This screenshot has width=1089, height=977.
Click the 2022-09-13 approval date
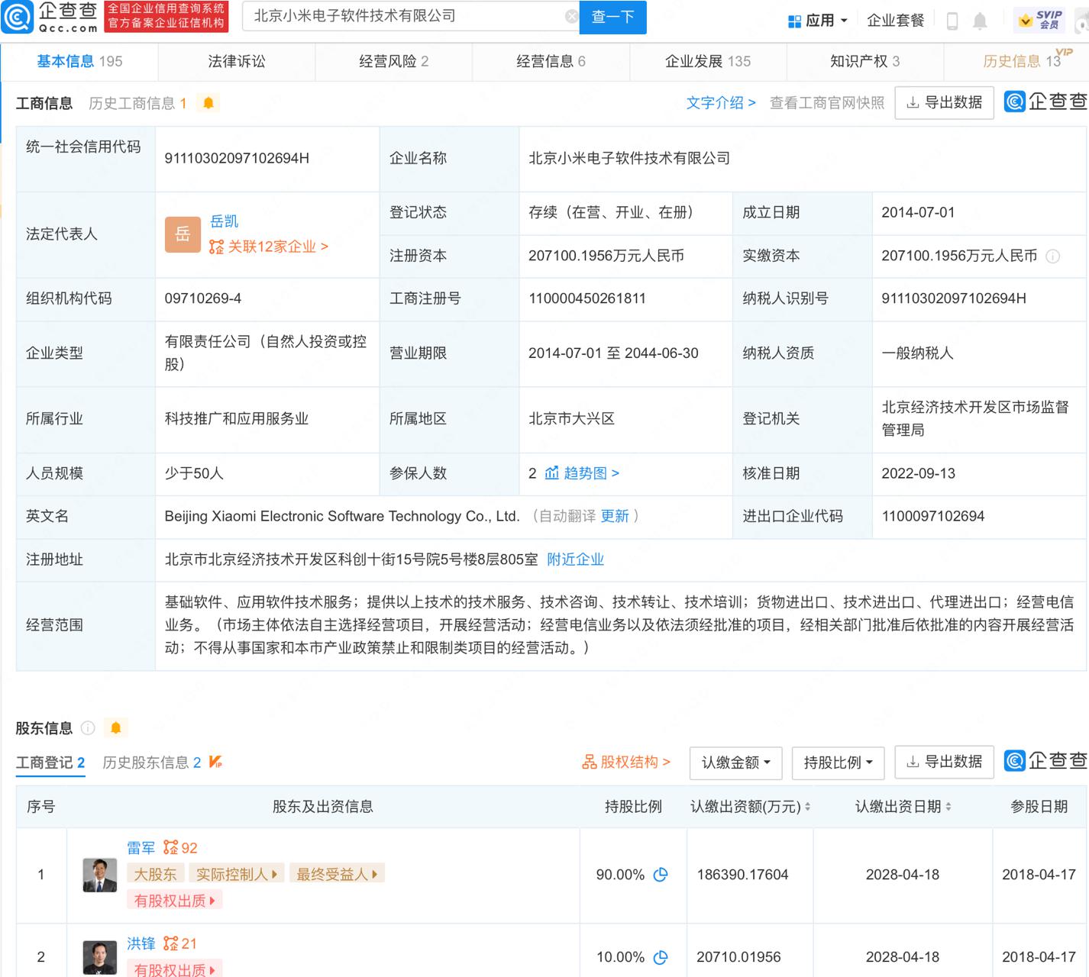pos(919,473)
